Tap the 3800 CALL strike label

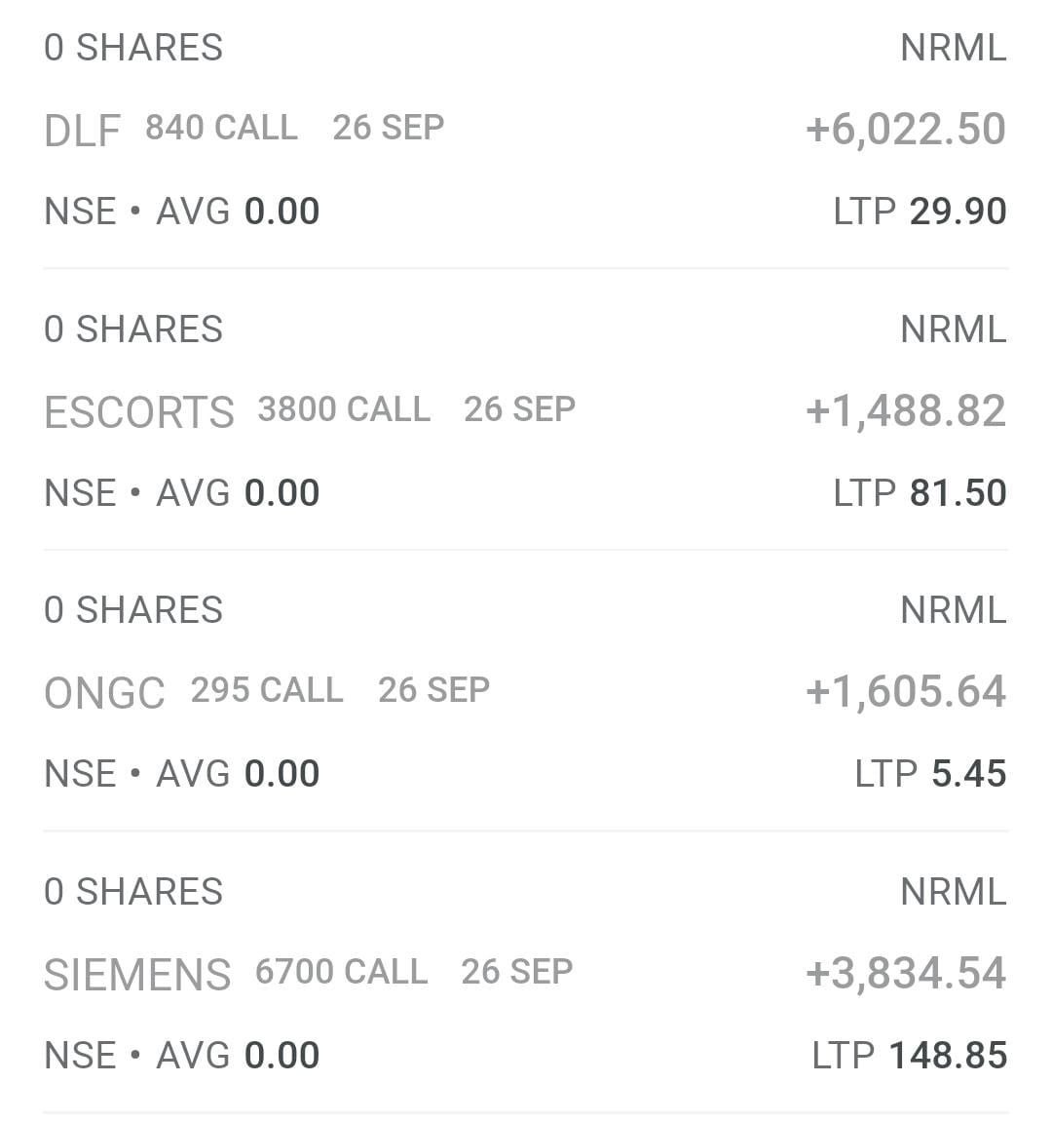coord(344,409)
